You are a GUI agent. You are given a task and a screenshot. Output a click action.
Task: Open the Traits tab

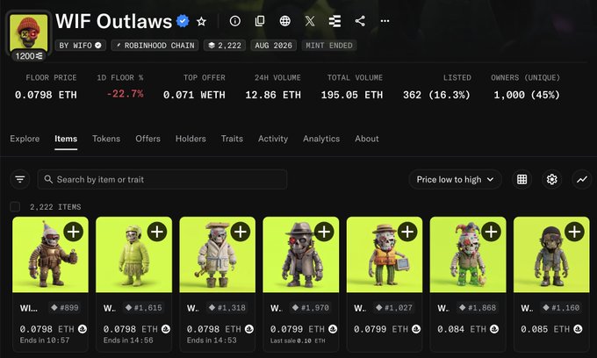click(232, 139)
